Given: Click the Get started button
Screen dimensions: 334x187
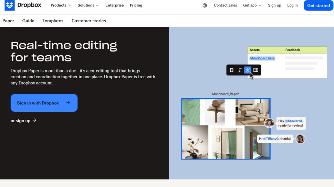Looking at the screenshot, I should (319, 5).
